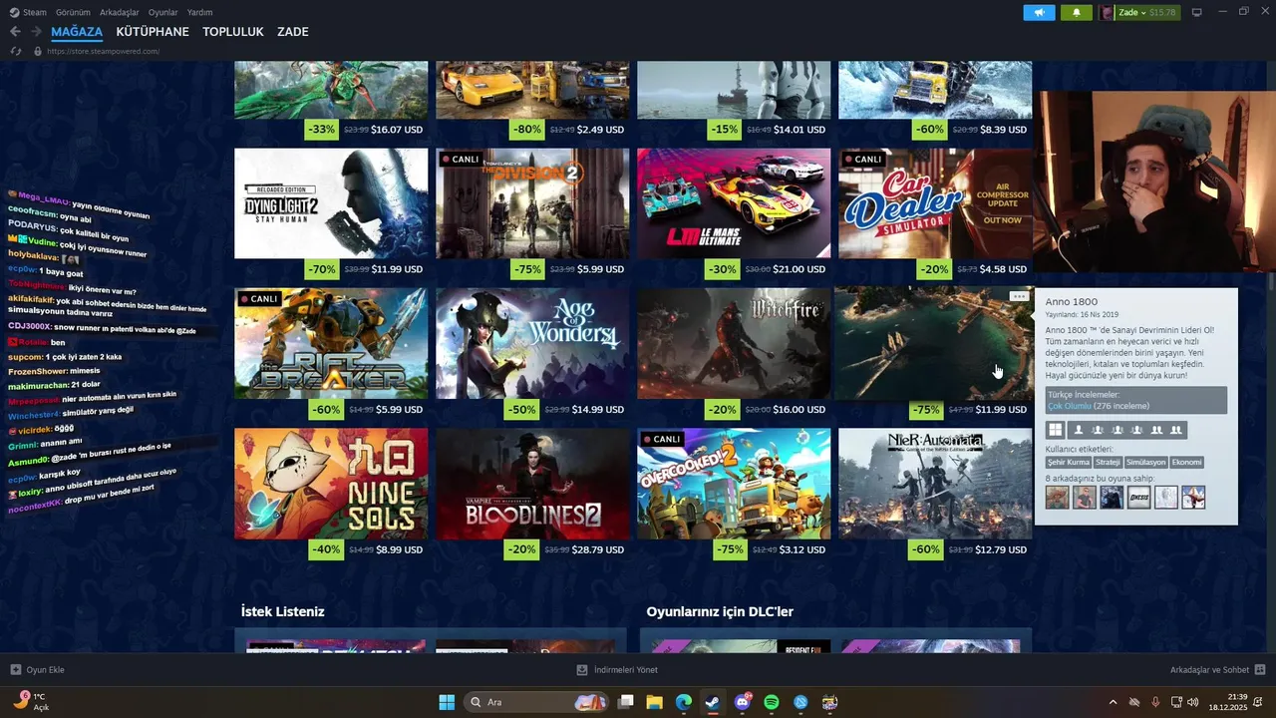Open Spotify from the taskbar

[x=771, y=702]
